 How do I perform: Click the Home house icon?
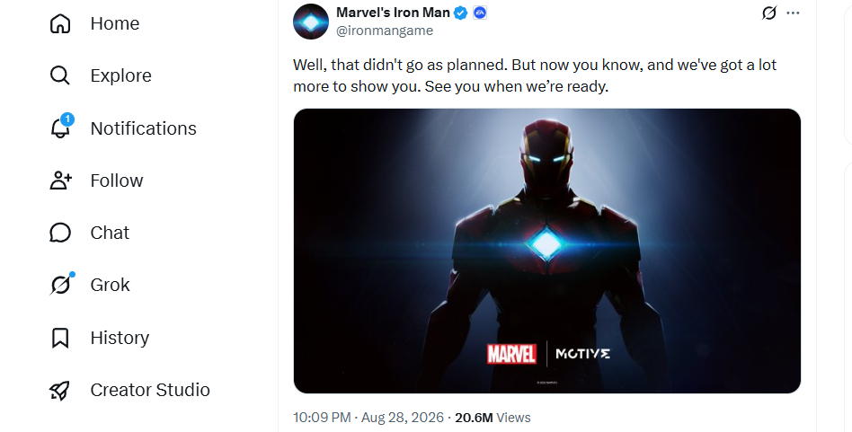coord(60,23)
